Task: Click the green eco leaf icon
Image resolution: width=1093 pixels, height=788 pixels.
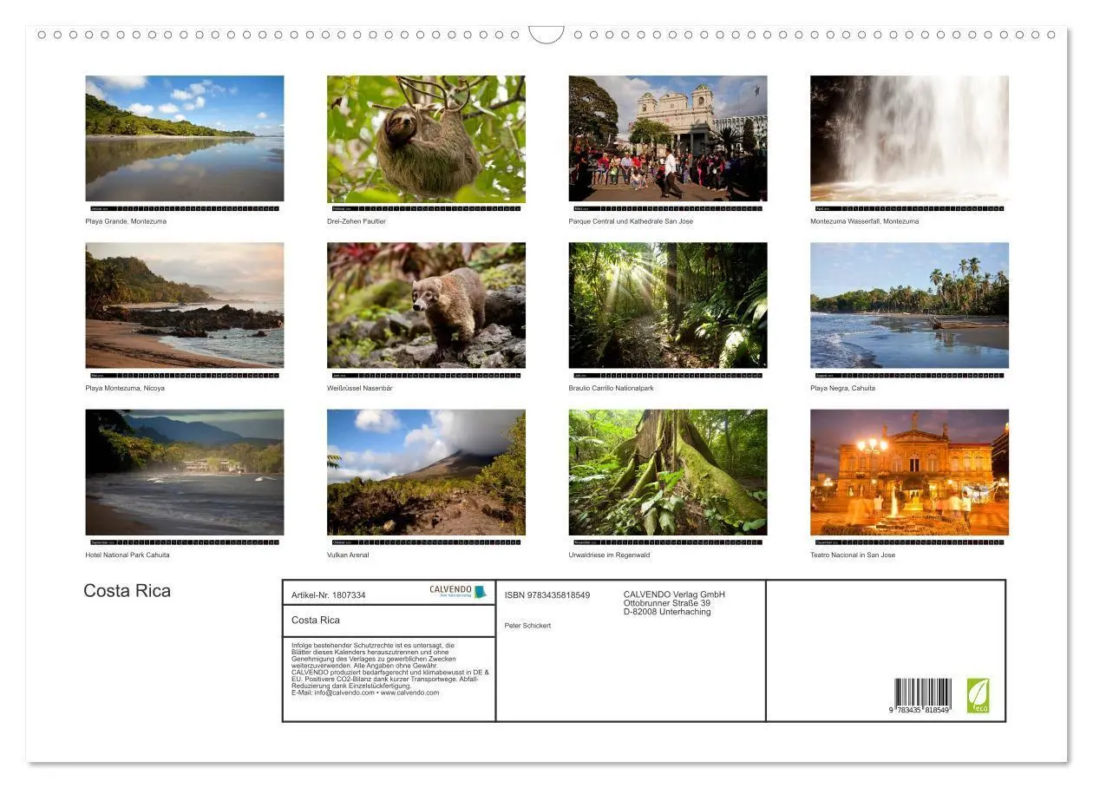Action: click(978, 695)
